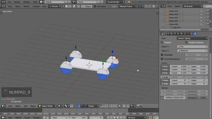Uncheck the Enabled checkbox
This screenshot has width=212, height=119.
coord(162,42)
